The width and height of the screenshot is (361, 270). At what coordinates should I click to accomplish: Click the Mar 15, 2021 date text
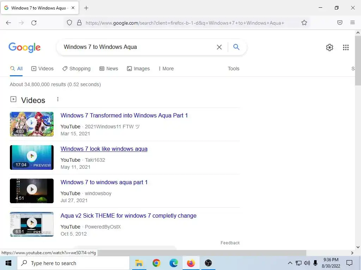click(x=75, y=134)
